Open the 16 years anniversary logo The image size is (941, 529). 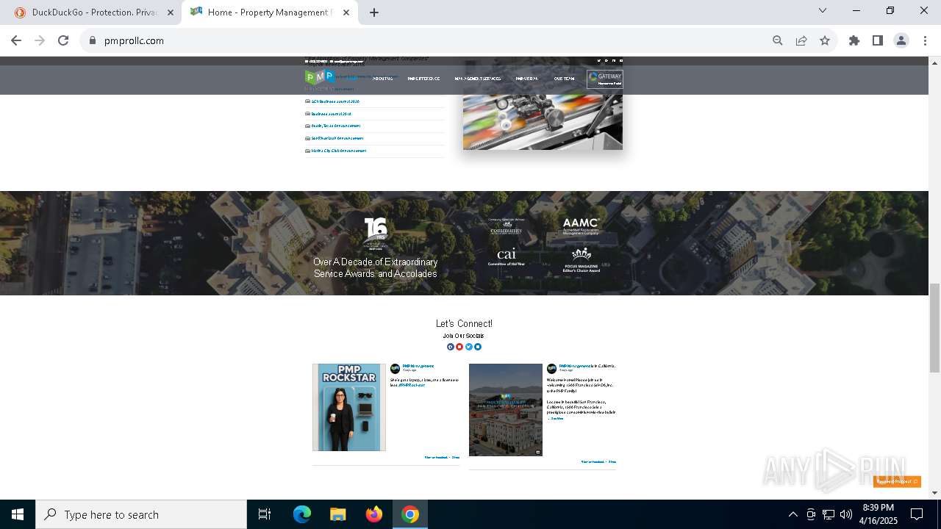(376, 234)
